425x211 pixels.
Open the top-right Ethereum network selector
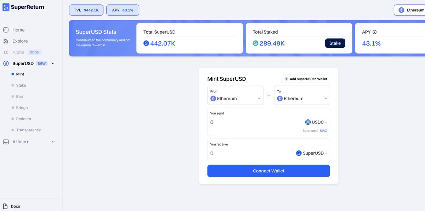tap(409, 10)
